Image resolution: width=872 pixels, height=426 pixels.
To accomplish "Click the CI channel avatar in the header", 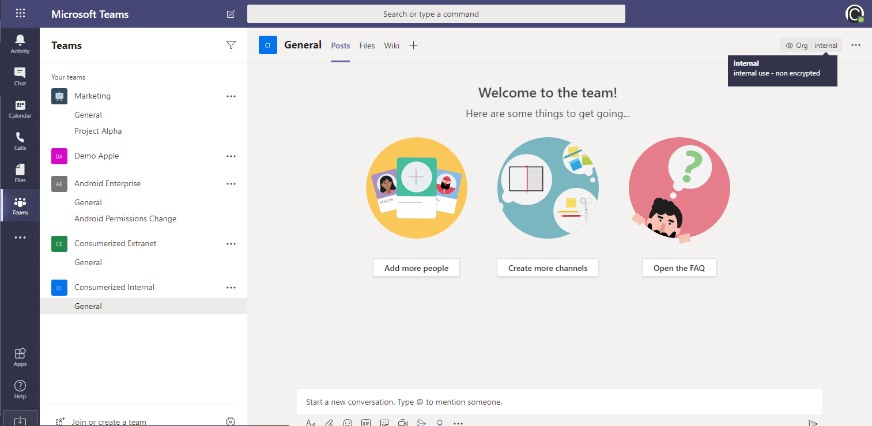I will tap(268, 45).
